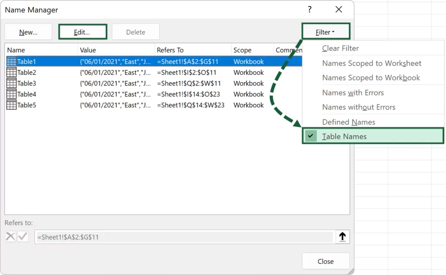
Task: Click the Table5 table icon
Action: (x=12, y=105)
